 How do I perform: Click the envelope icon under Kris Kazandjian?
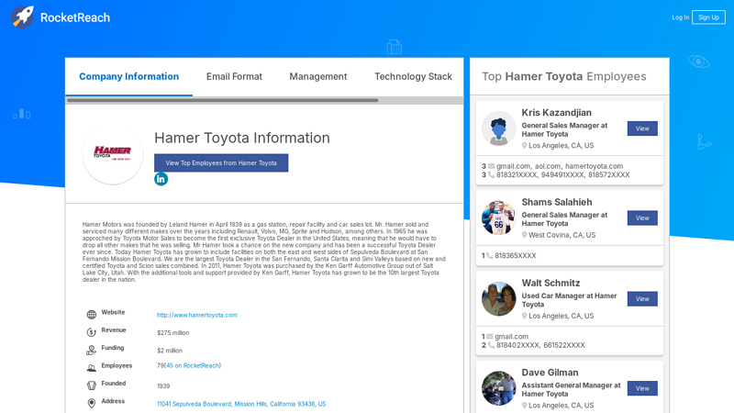coord(492,166)
